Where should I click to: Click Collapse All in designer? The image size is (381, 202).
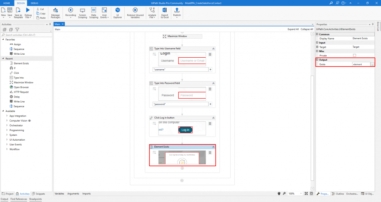click(x=307, y=29)
